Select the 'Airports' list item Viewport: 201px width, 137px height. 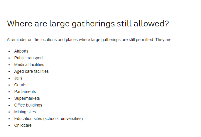(x=21, y=51)
